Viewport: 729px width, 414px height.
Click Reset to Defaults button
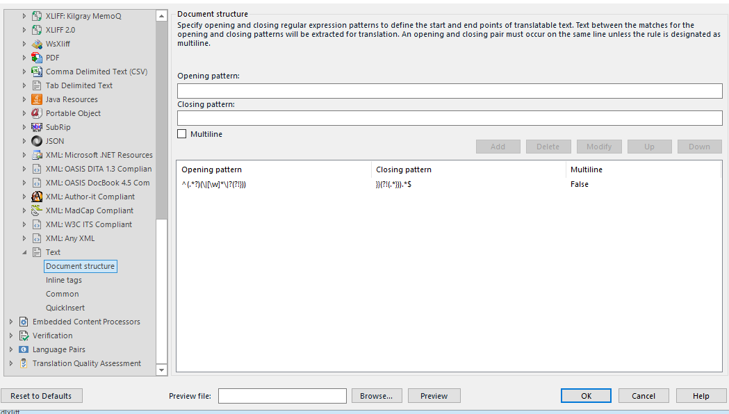pyautogui.click(x=41, y=396)
